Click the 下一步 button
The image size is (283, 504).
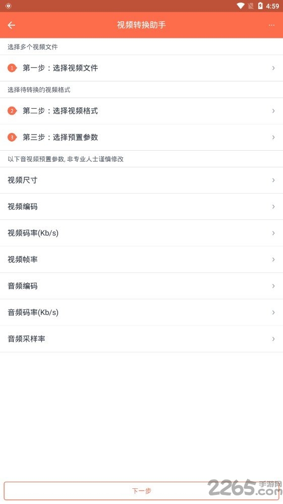coord(141,491)
